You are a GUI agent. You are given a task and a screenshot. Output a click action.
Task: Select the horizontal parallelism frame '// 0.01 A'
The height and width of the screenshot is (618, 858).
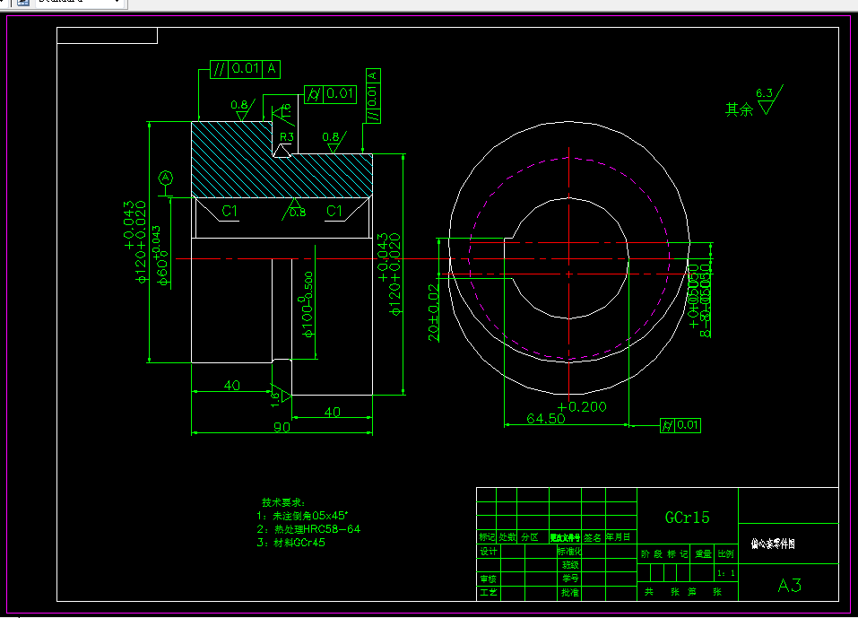[245, 70]
